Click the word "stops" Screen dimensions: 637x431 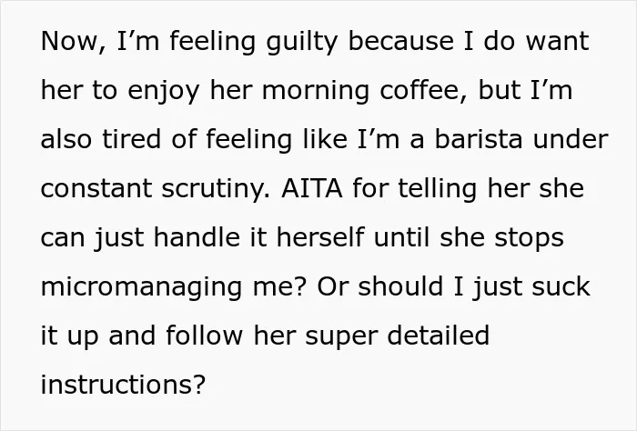tap(529, 239)
